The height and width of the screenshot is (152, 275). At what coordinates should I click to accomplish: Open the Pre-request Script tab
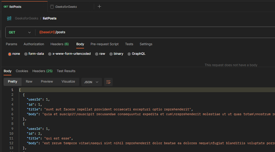pyautogui.click(x=105, y=44)
